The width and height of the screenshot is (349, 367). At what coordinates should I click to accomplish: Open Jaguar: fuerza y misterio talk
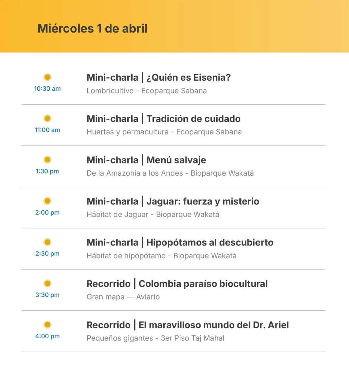(173, 201)
